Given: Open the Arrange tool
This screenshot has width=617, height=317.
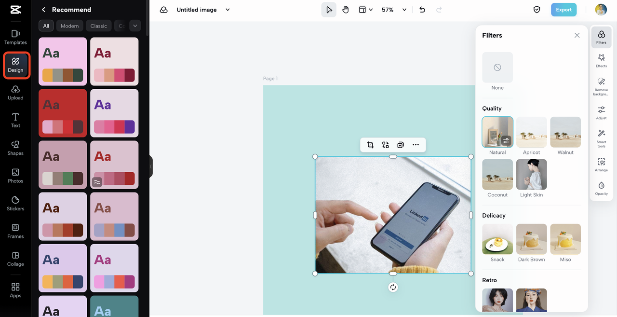Looking at the screenshot, I should pos(601,165).
